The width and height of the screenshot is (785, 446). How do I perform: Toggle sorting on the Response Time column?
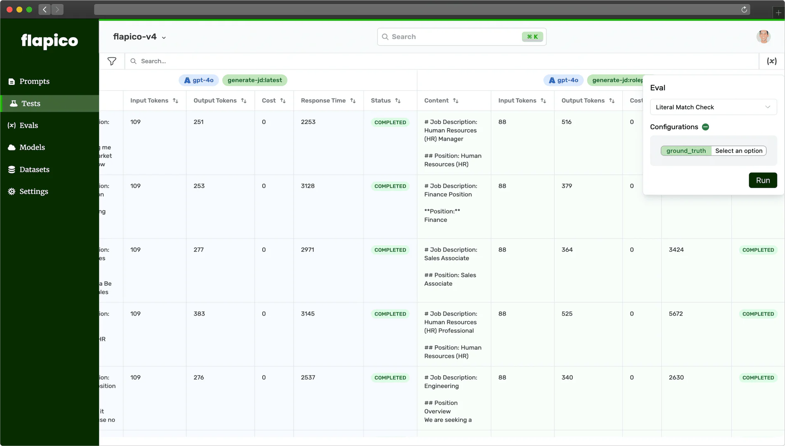pos(353,100)
